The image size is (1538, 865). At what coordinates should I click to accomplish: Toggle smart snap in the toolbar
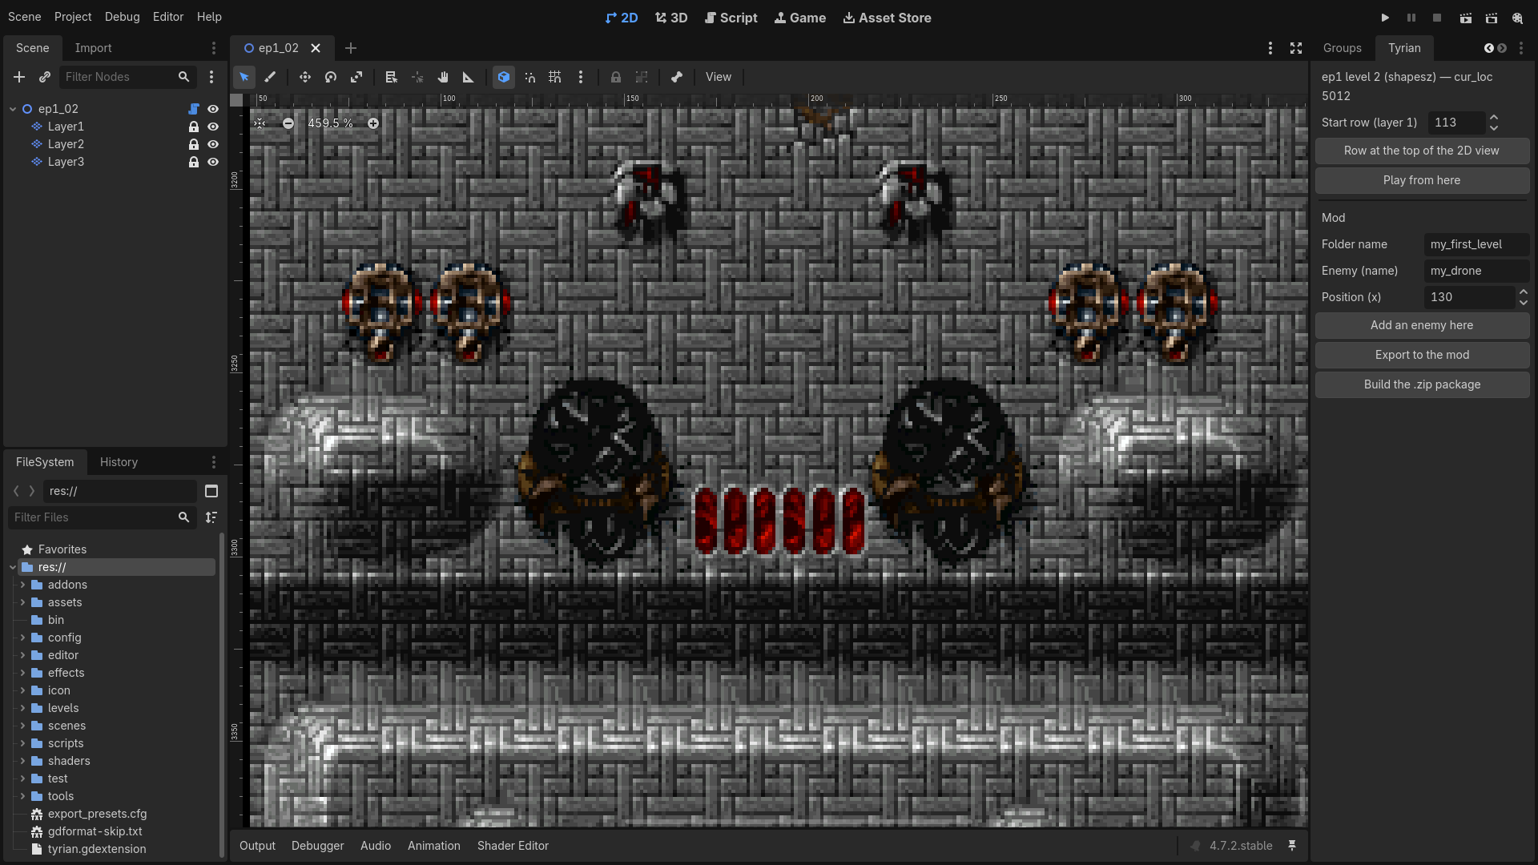529,77
